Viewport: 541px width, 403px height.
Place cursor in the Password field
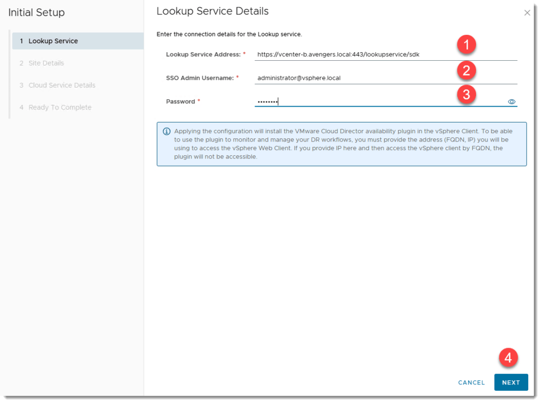[370, 102]
